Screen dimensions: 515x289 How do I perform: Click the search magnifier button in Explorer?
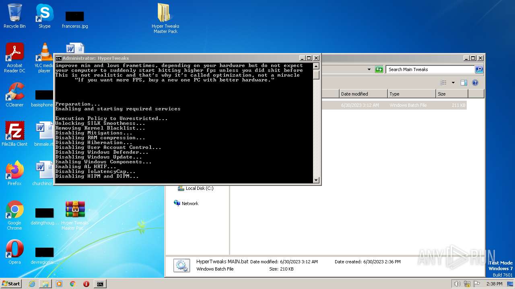coord(479,69)
